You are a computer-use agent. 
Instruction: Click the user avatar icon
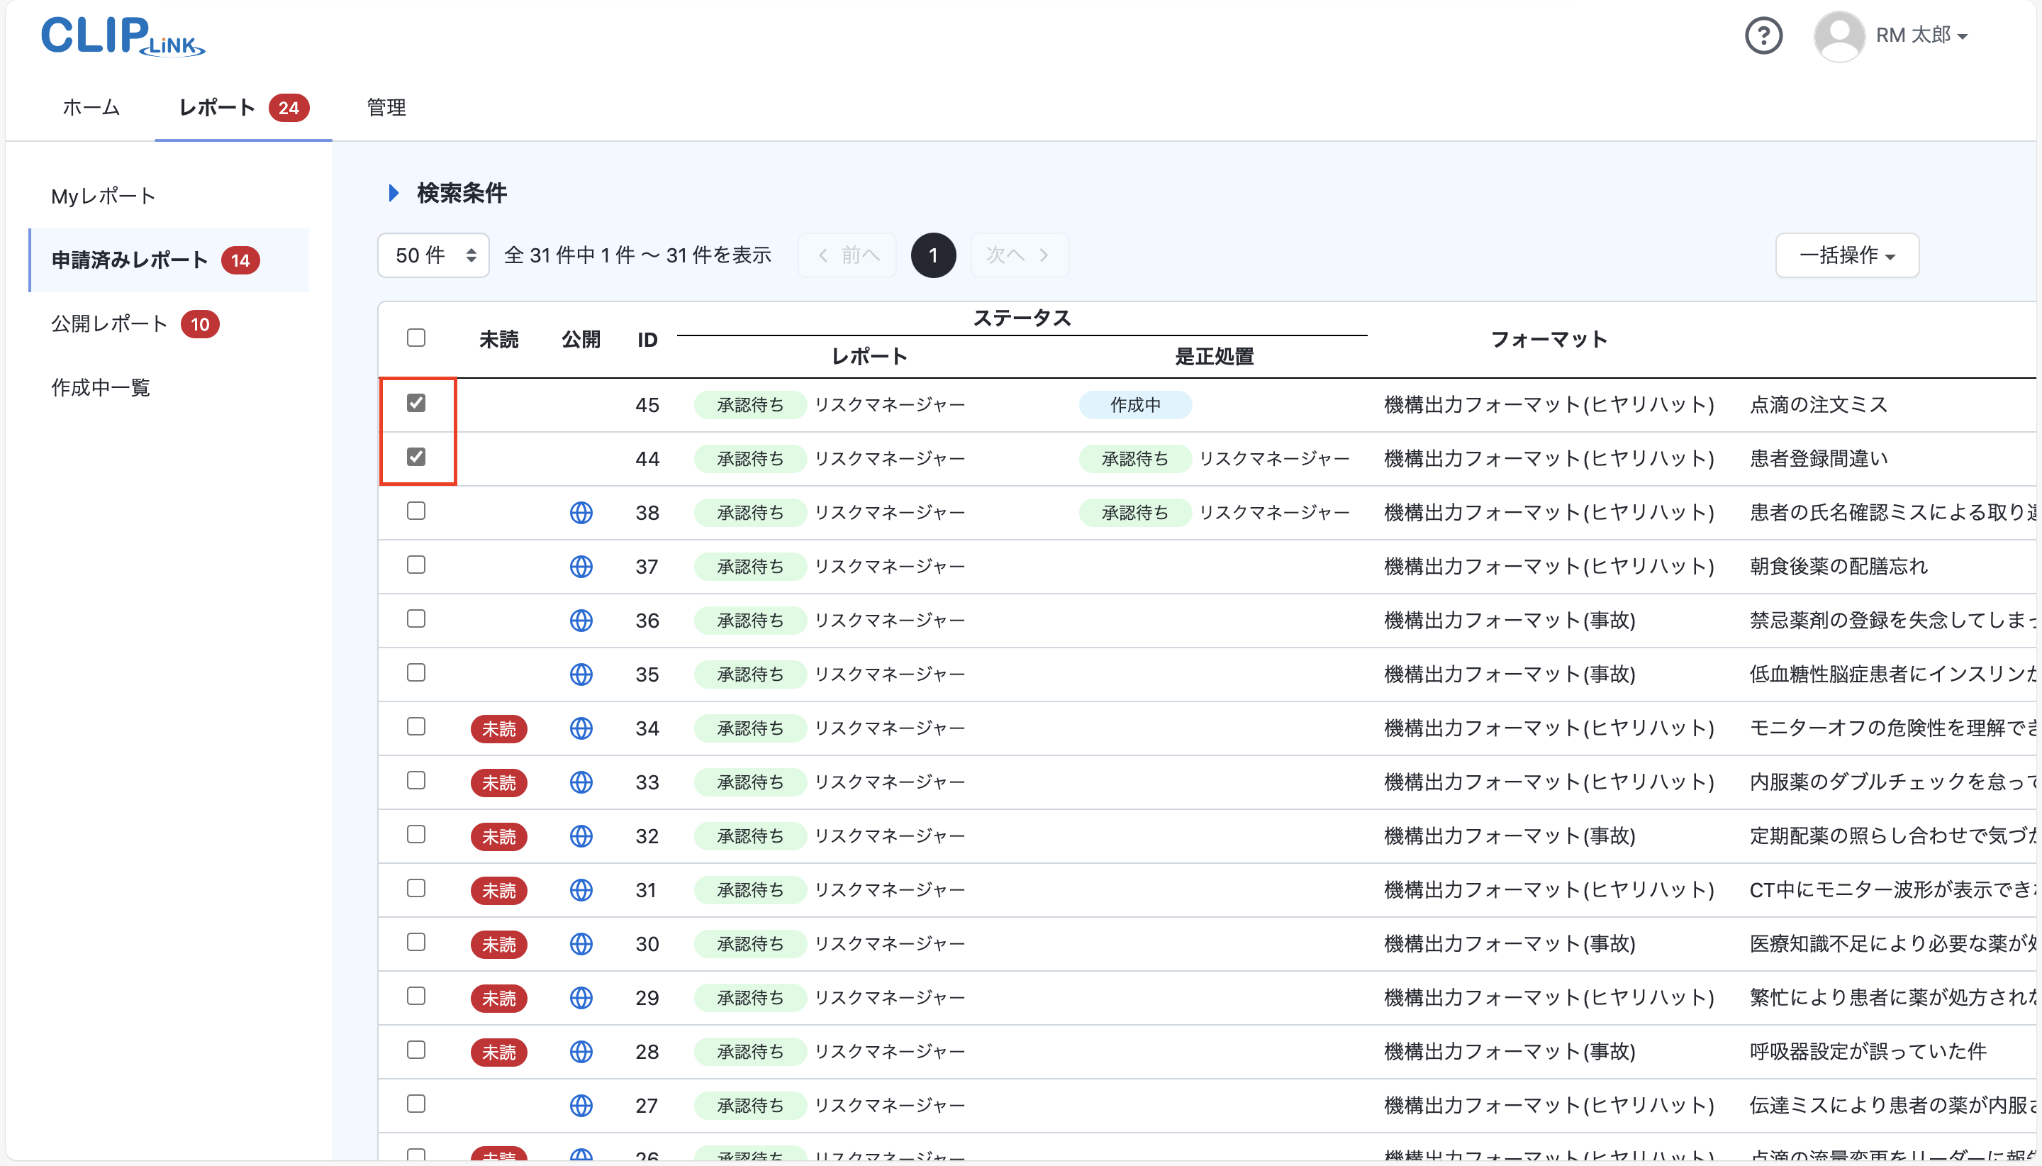tap(1838, 35)
